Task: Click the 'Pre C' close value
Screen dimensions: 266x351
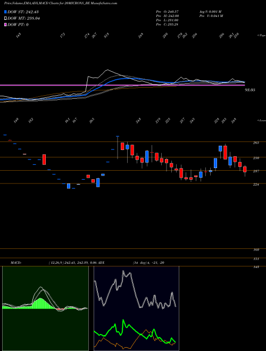Action: point(167,24)
